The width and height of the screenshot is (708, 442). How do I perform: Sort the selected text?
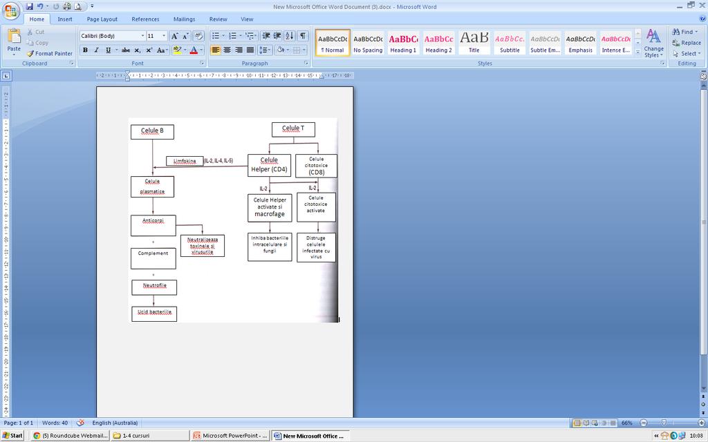(x=290, y=36)
